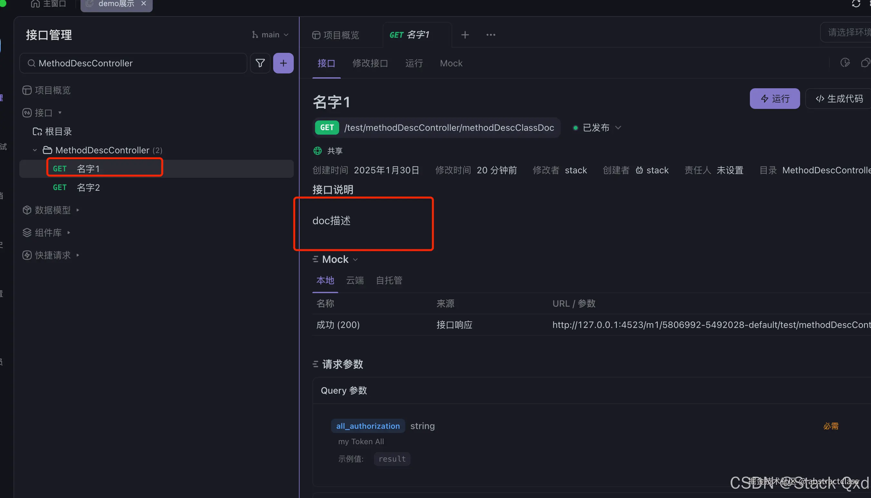Click the all_authorization parameter tag
871x498 pixels.
tap(368, 426)
